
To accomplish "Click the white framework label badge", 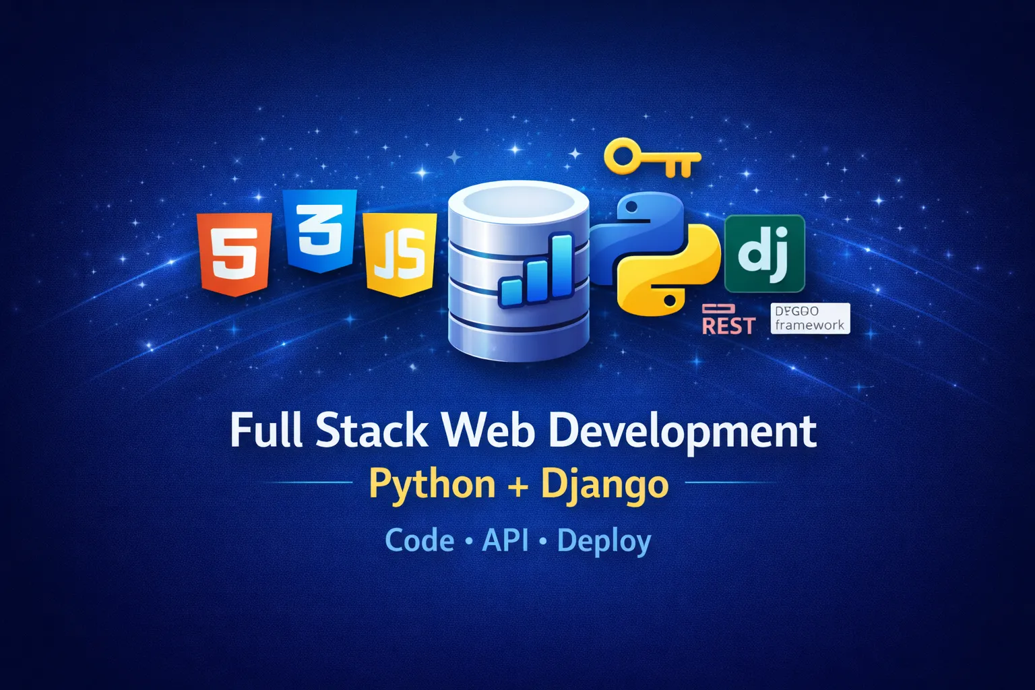I will [x=810, y=318].
